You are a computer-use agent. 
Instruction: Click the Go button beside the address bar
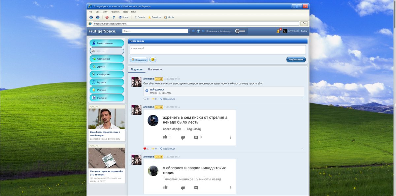point(304,23)
